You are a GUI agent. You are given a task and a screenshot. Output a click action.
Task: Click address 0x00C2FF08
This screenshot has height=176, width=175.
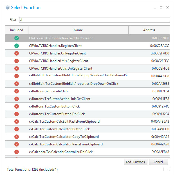pos(160,68)
